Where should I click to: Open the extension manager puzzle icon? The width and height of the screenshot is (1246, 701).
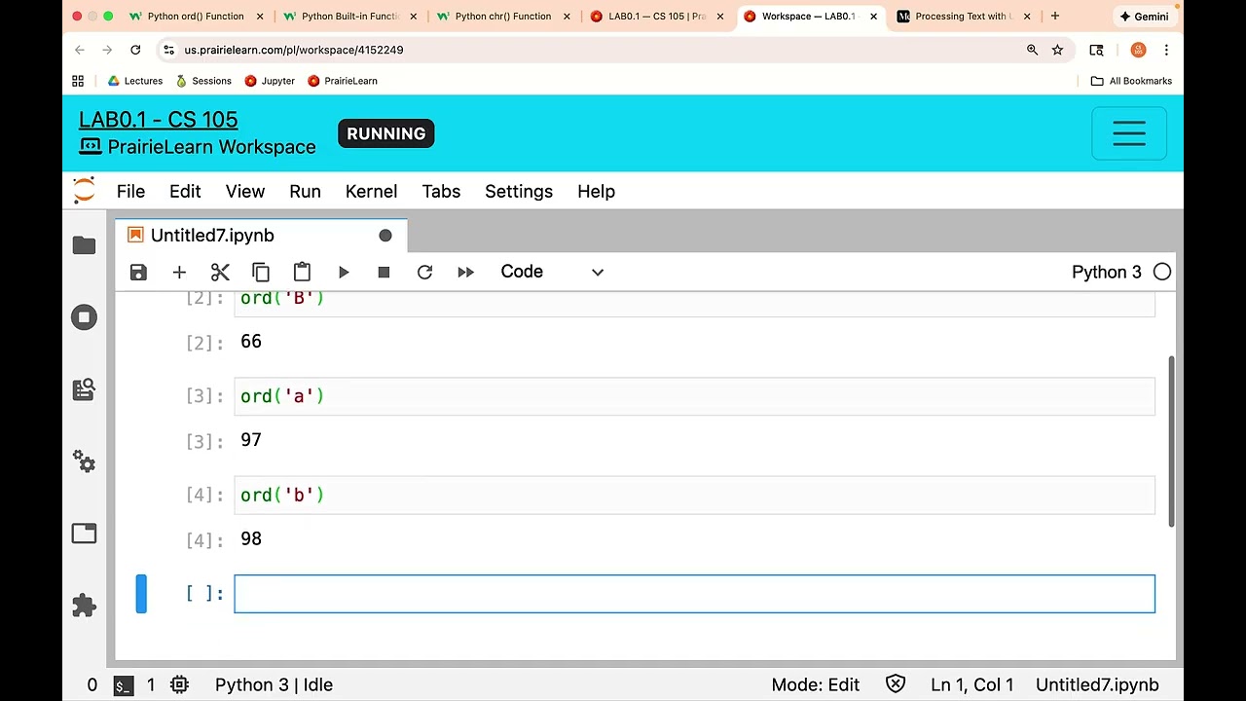pos(84,606)
